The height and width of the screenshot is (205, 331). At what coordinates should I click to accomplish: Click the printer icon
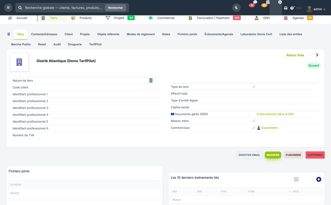click(286, 8)
